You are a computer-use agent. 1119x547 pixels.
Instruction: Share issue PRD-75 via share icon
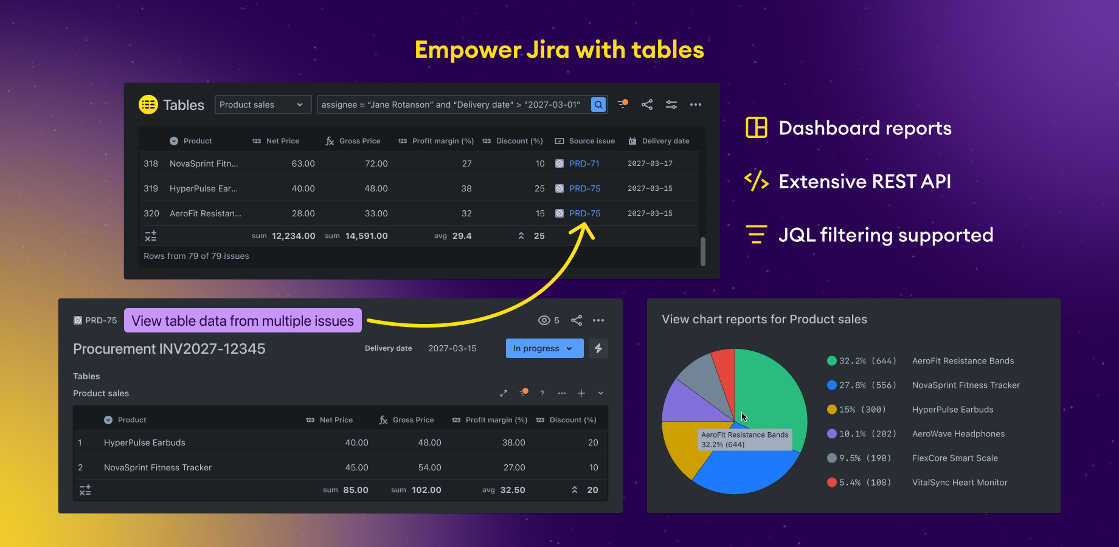tap(577, 320)
